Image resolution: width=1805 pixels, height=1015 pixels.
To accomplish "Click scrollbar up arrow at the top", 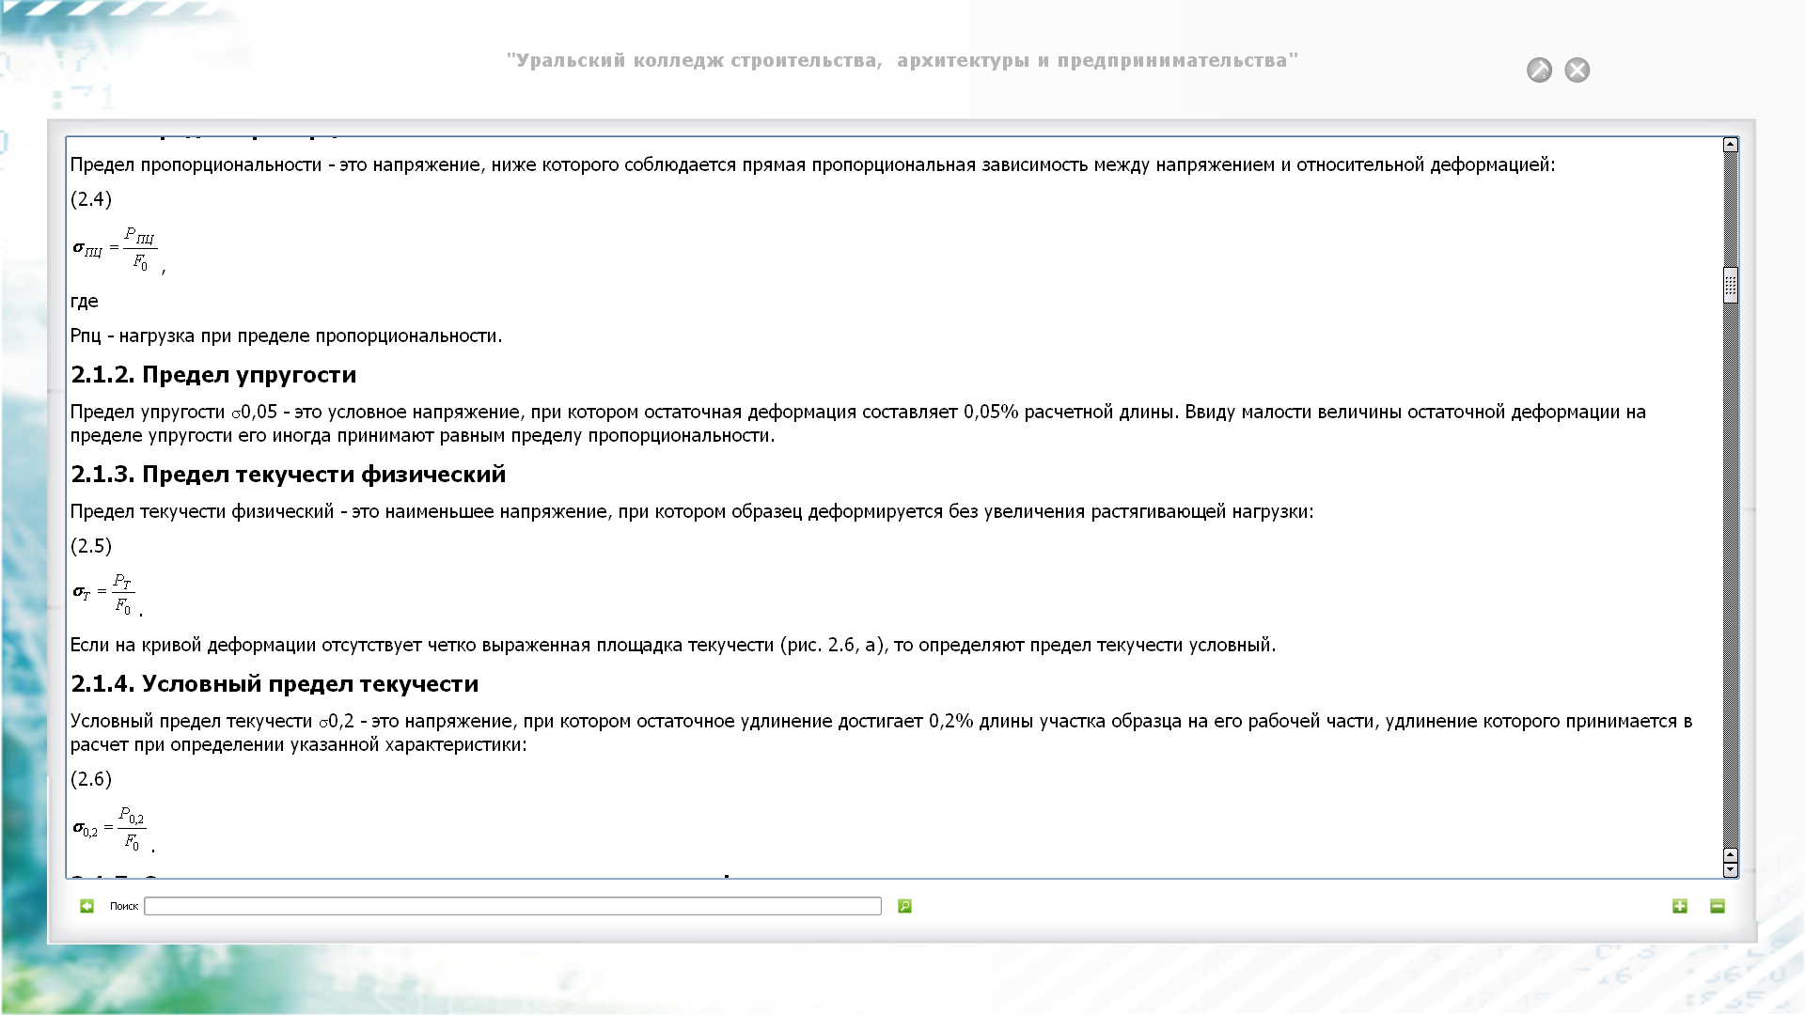I will [x=1731, y=145].
